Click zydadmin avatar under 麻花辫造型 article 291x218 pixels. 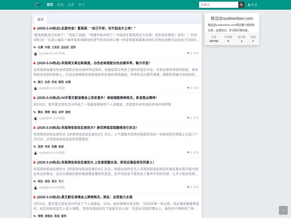(36, 153)
